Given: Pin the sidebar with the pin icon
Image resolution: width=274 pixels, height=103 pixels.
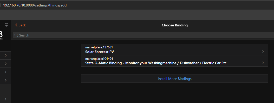Looking at the screenshot, I should coord(6,25).
